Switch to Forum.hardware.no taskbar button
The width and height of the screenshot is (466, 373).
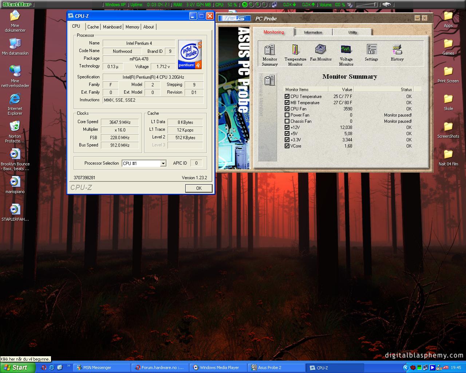(160, 368)
